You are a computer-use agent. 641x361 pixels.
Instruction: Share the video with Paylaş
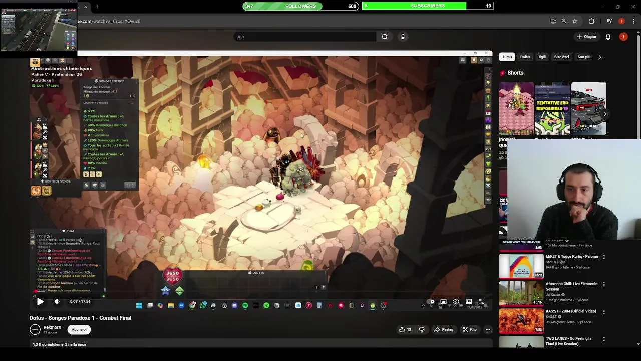[444, 330]
